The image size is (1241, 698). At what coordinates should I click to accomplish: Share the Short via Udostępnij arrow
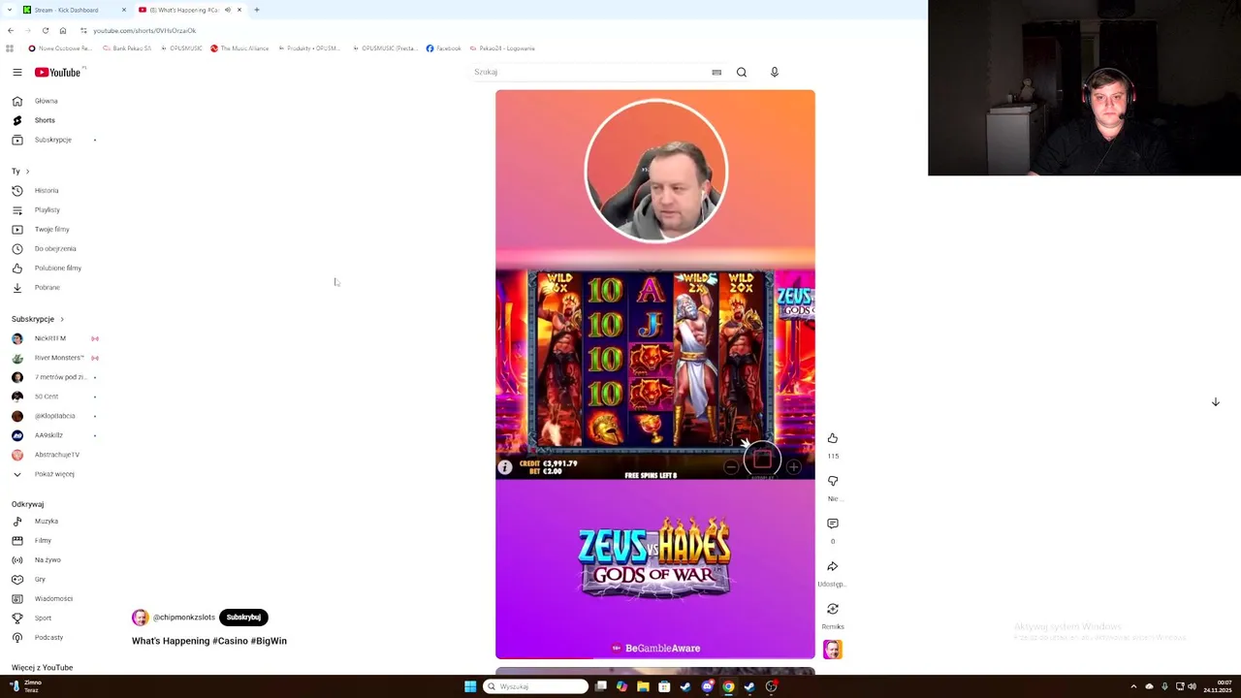[833, 566]
